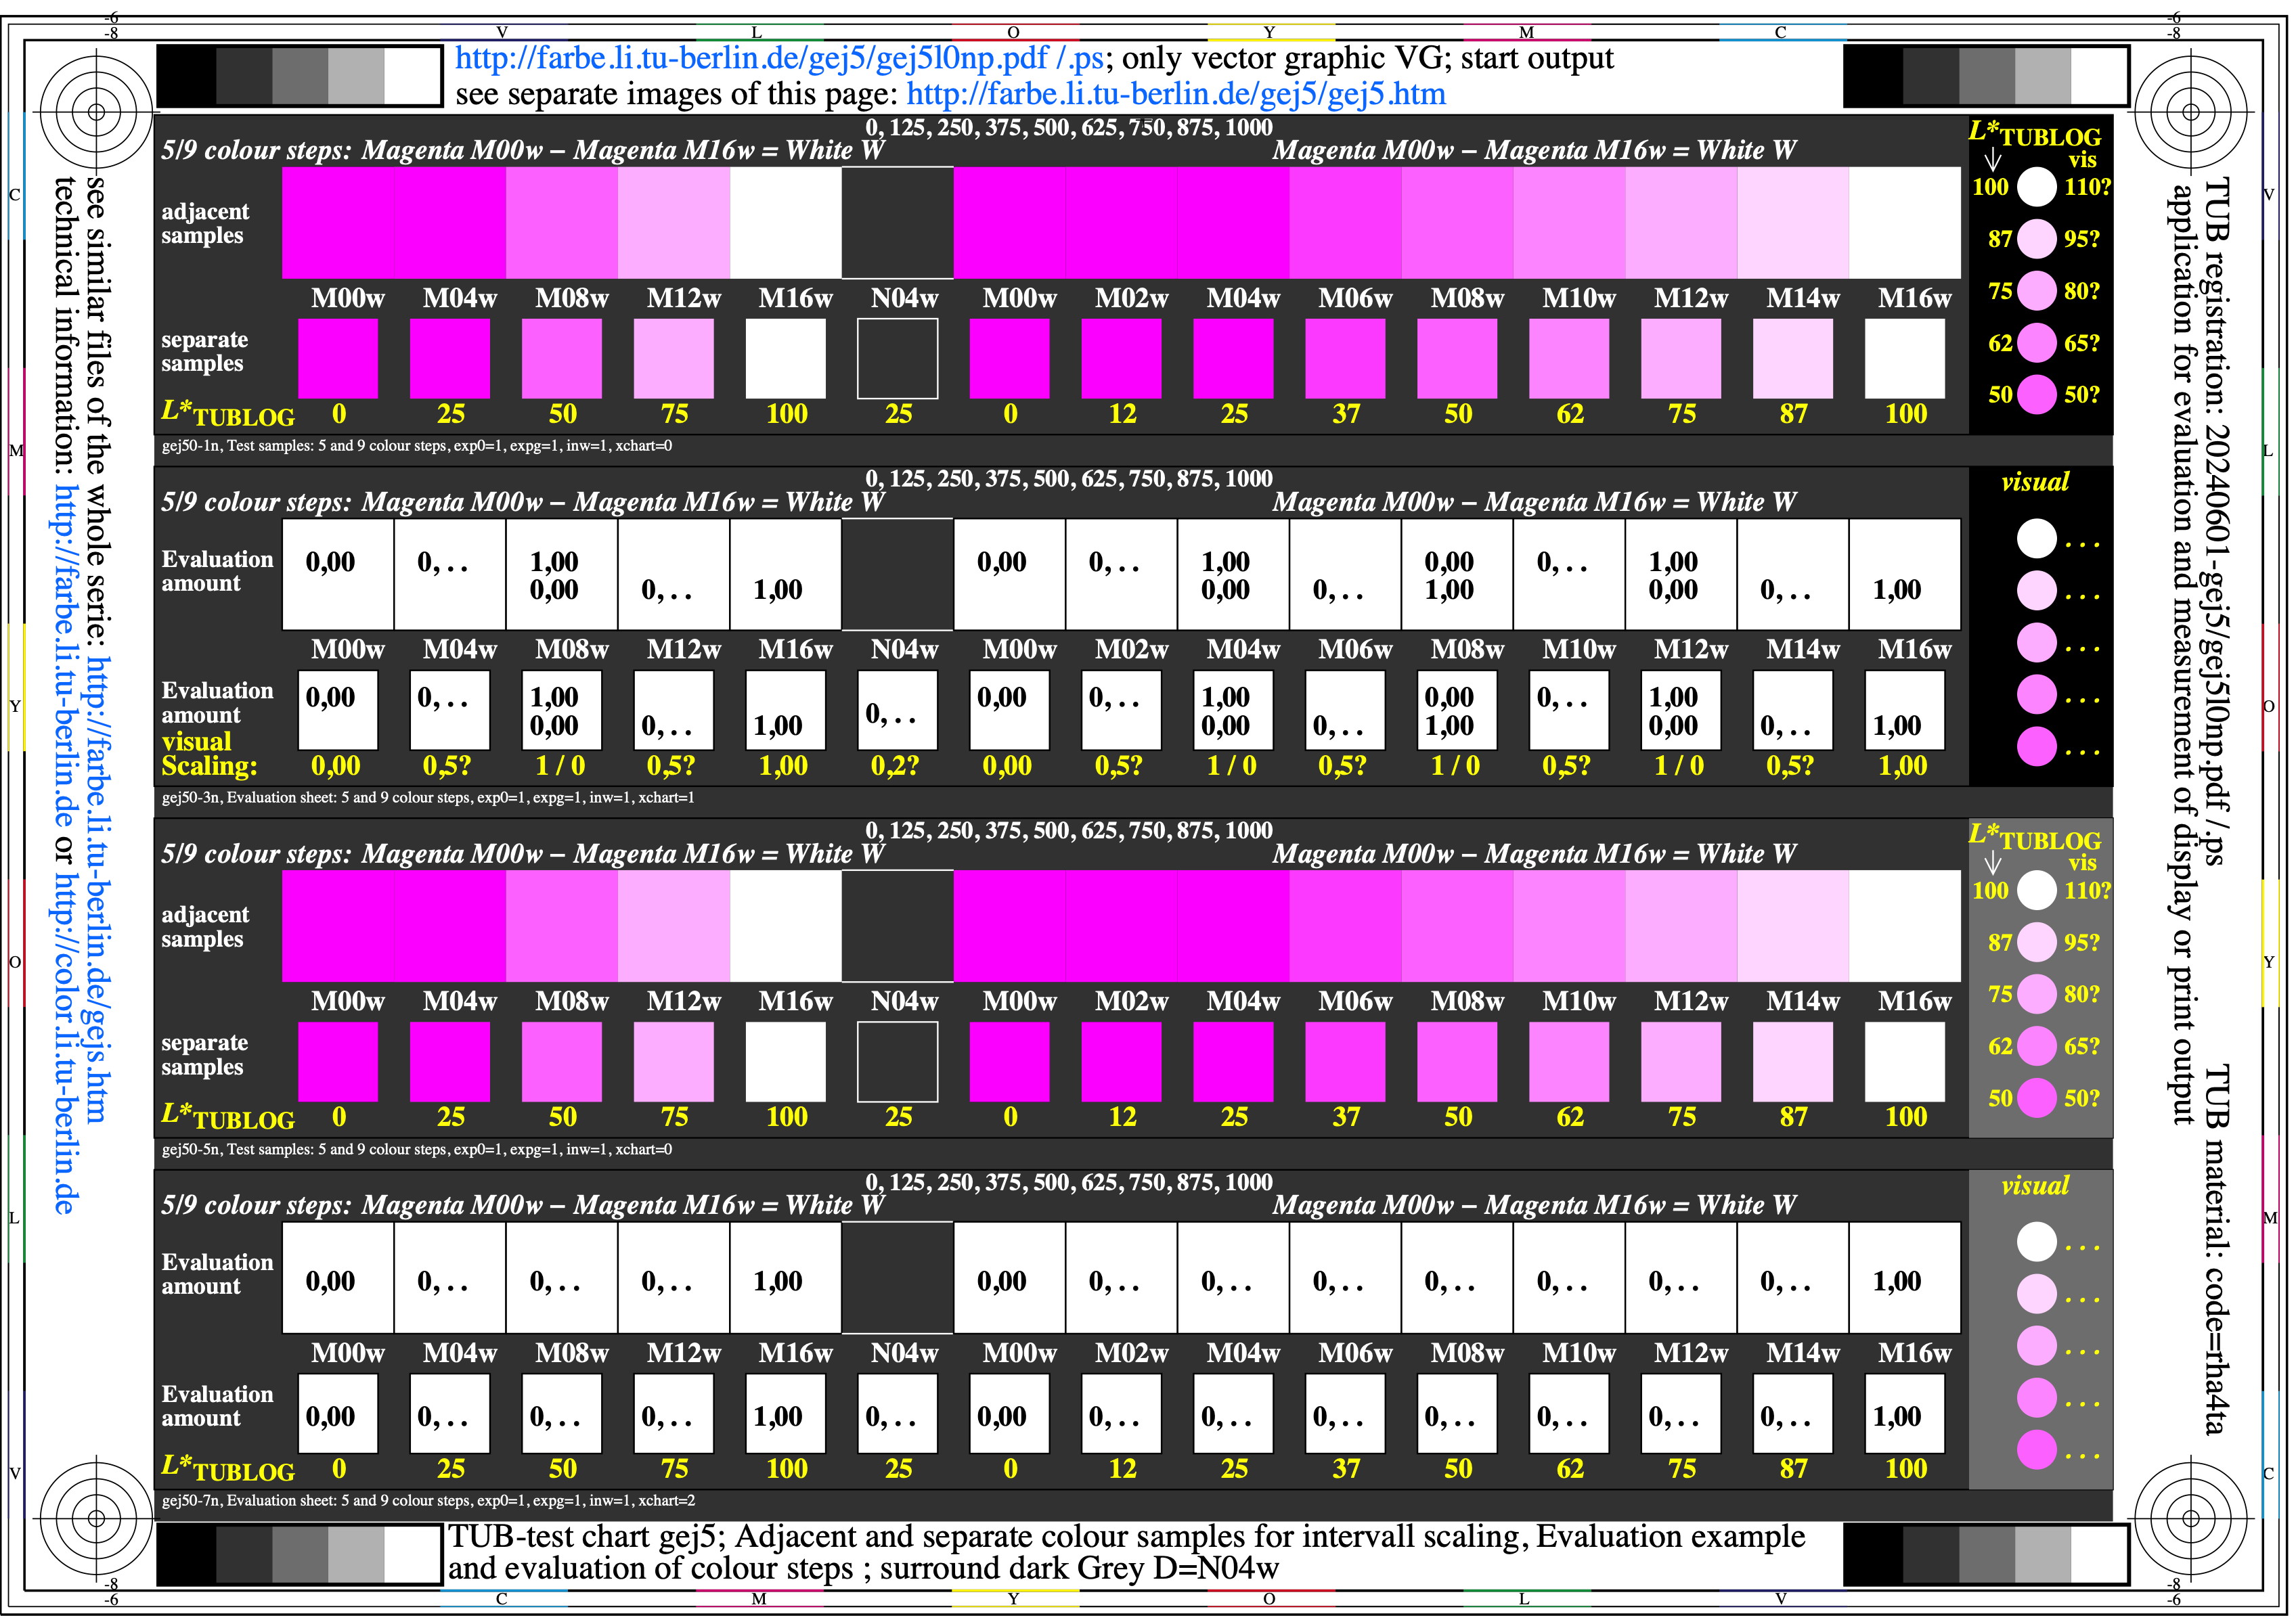This screenshot has height=1624, width=2296.
Task: Select separate M10w sample (62) in gej50-1n chart
Action: pos(1570,359)
